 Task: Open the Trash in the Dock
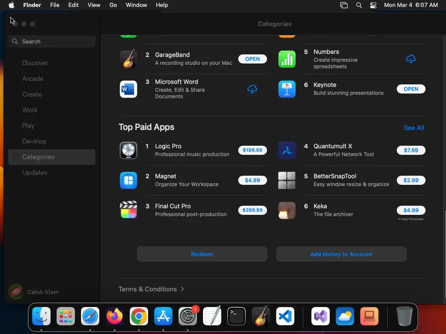(405, 316)
